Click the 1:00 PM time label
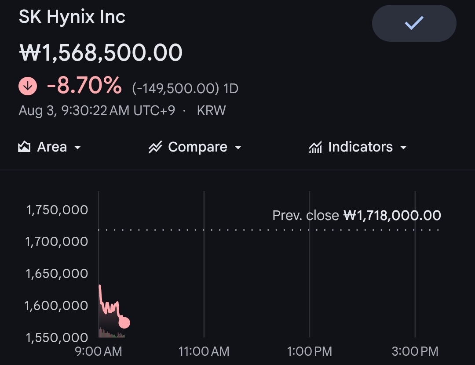The image size is (475, 365). [309, 352]
